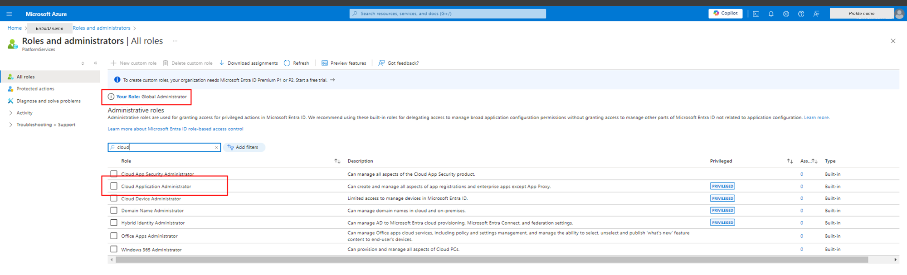
Task: Collapse the left navigation pane
Action: tap(95, 63)
